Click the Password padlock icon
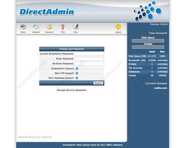 pyautogui.click(x=49, y=27)
